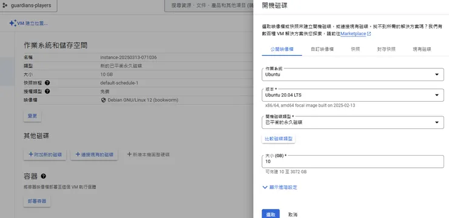This screenshot has width=449, height=218.
Task: Click the 10 GB size value
Action: pos(107,74)
